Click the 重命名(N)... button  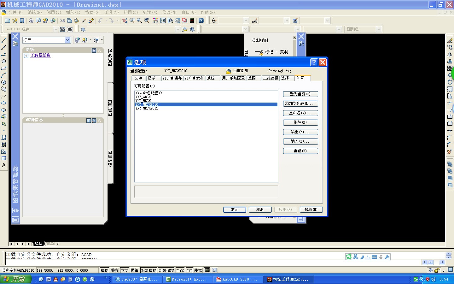coord(300,113)
